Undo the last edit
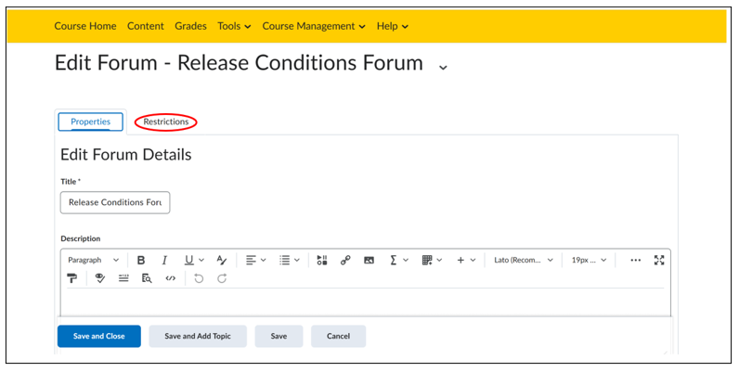This screenshot has height=372, width=739. pos(199,278)
